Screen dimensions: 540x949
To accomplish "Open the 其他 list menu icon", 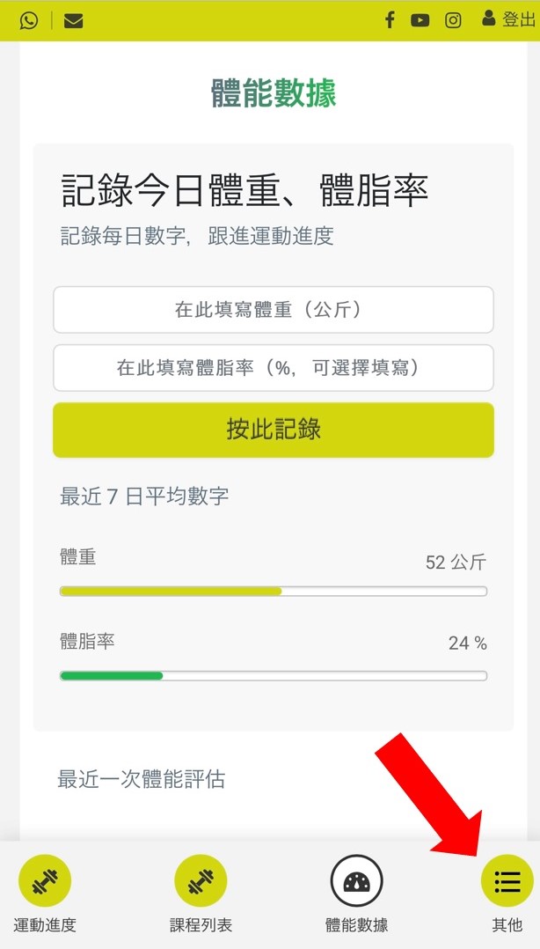I will tap(507, 880).
